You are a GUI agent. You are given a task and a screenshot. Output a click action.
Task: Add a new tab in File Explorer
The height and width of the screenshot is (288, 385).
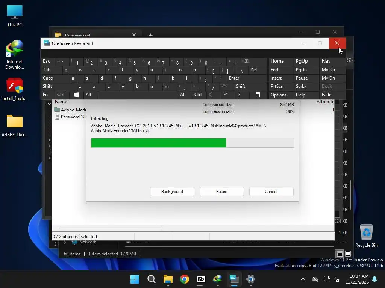(150, 36)
